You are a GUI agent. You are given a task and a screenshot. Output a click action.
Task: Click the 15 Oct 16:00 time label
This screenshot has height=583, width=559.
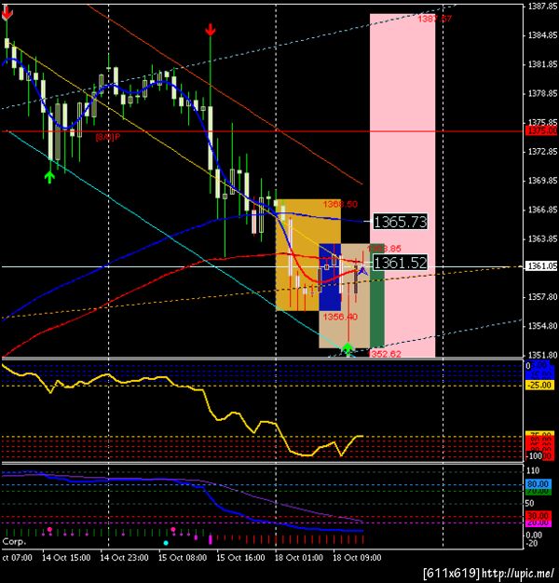click(x=240, y=558)
